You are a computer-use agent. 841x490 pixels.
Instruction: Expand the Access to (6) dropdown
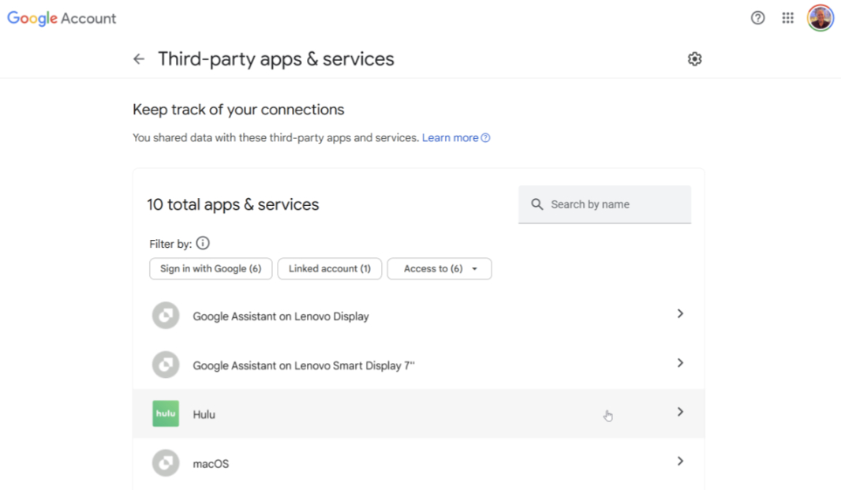[x=439, y=269]
